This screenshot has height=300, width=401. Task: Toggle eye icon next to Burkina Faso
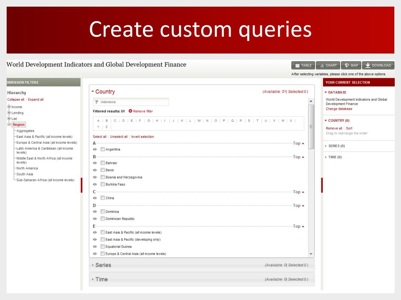tap(95, 184)
